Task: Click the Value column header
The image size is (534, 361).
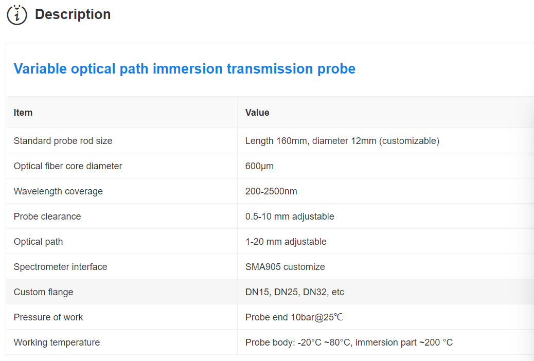Action: (x=257, y=113)
